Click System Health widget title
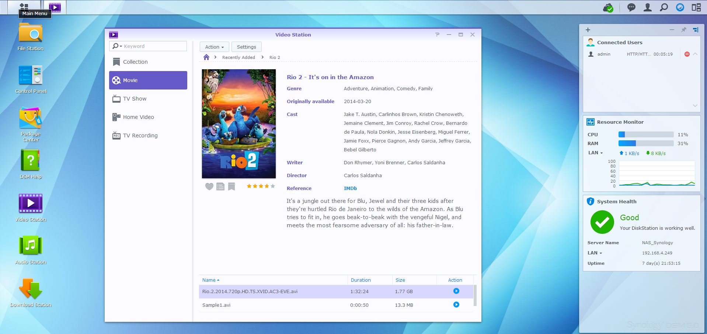 tap(617, 201)
